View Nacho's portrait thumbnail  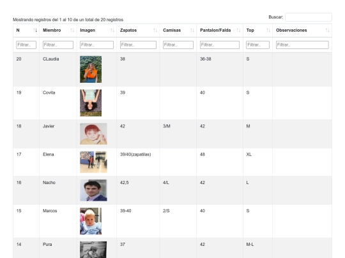tap(93, 190)
